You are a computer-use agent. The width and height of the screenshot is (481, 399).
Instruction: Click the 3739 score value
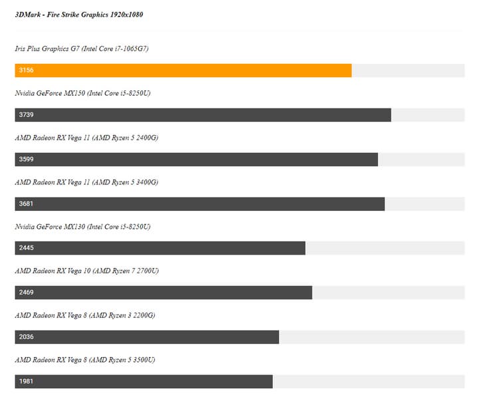tap(27, 115)
